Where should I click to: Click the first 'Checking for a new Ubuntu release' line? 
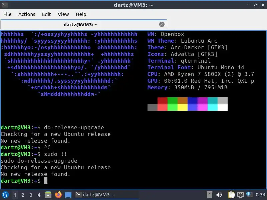tap(56, 134)
